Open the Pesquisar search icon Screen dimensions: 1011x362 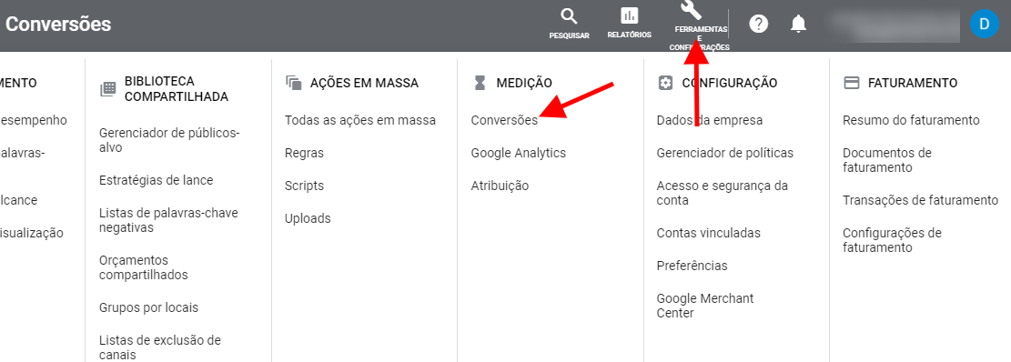[x=569, y=16]
